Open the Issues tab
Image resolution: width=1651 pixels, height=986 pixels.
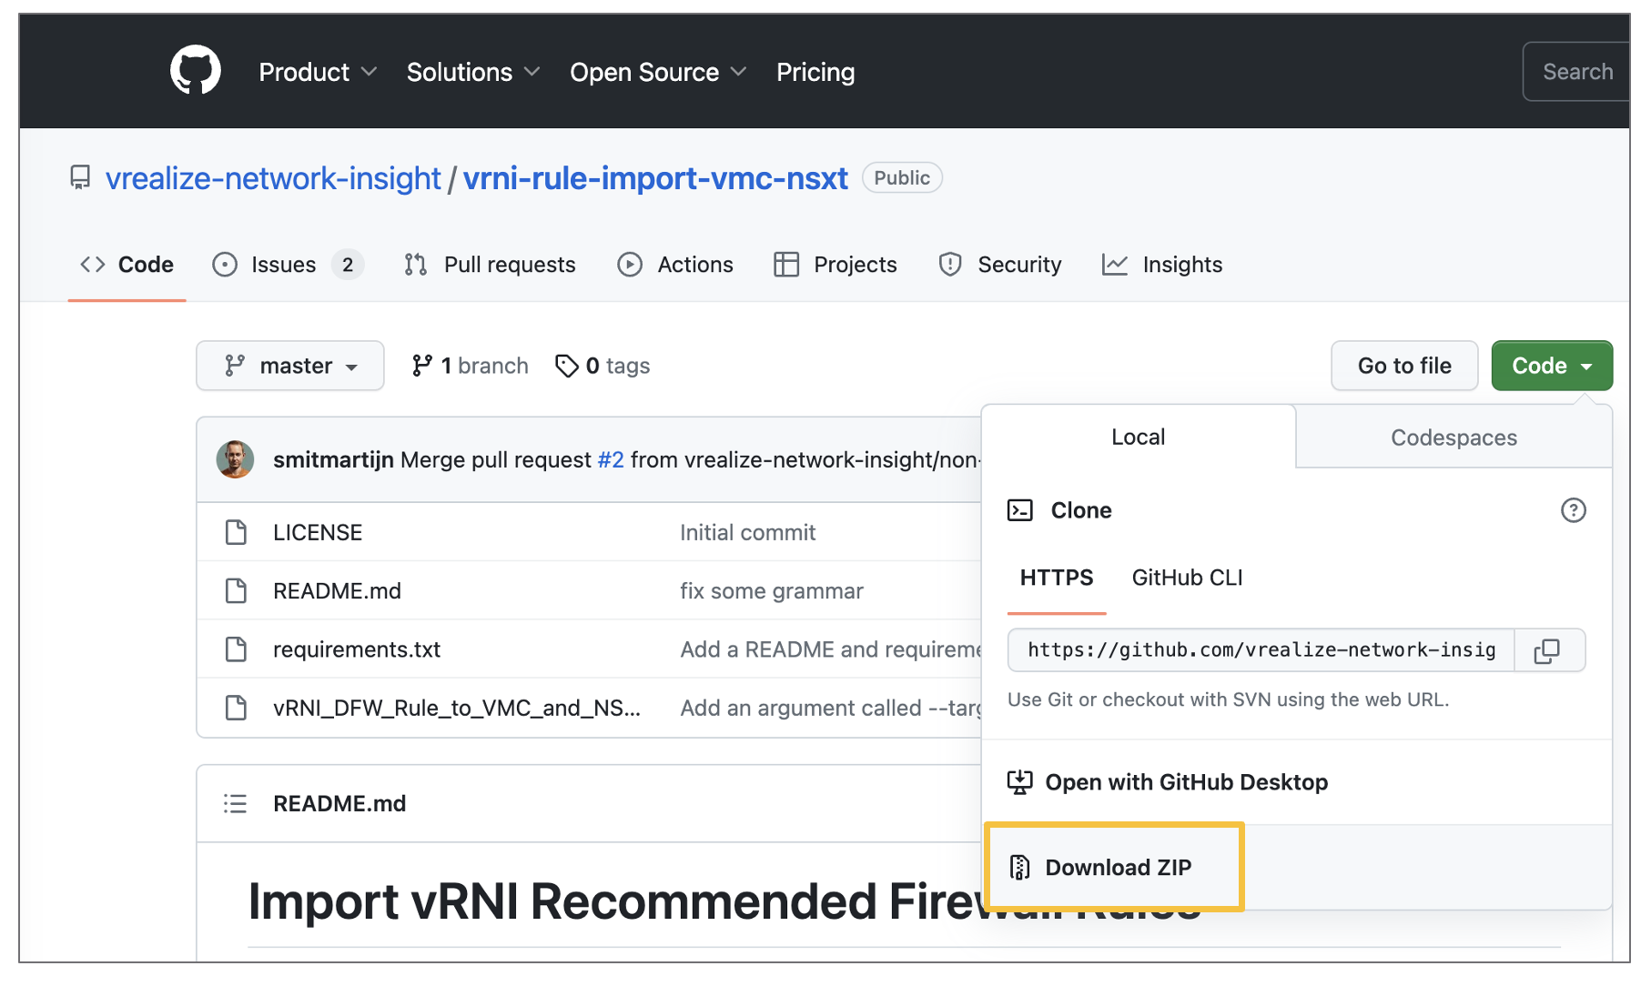(284, 265)
